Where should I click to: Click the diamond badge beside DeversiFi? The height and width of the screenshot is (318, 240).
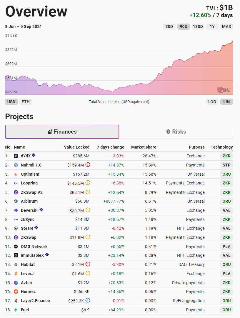point(41,210)
